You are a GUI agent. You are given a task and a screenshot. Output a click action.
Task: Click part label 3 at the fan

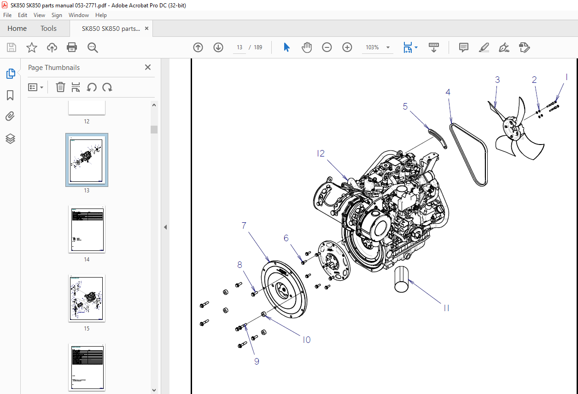point(497,80)
